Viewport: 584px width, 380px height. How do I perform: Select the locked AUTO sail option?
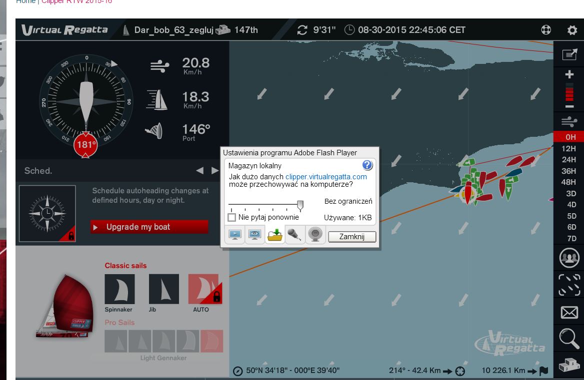click(x=205, y=289)
